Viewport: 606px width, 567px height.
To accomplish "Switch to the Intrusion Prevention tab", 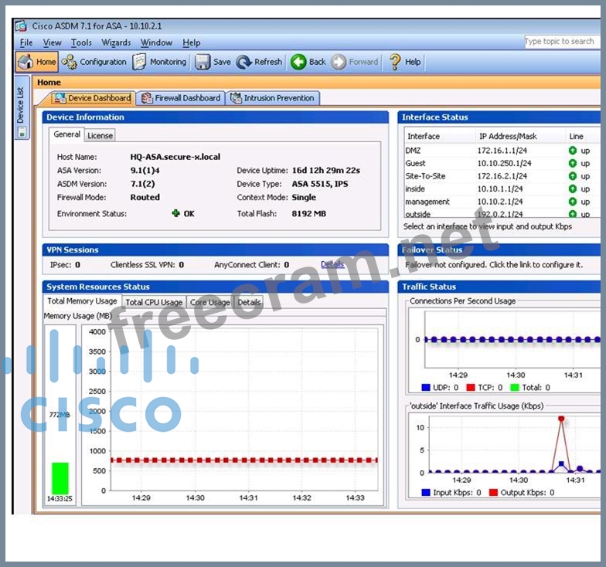I will coord(273,98).
